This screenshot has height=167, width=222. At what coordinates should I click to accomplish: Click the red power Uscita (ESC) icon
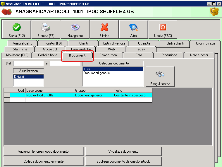(163, 27)
